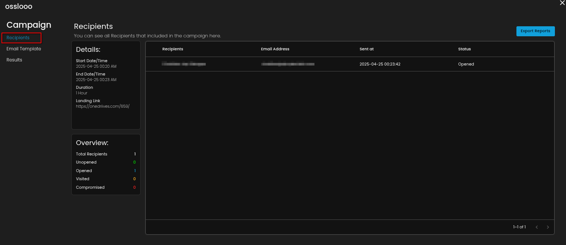Click the Sent at column header
Viewport: 566px width, 245px height.
367,49
